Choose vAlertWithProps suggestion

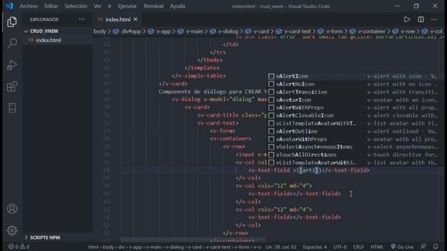coord(353,107)
